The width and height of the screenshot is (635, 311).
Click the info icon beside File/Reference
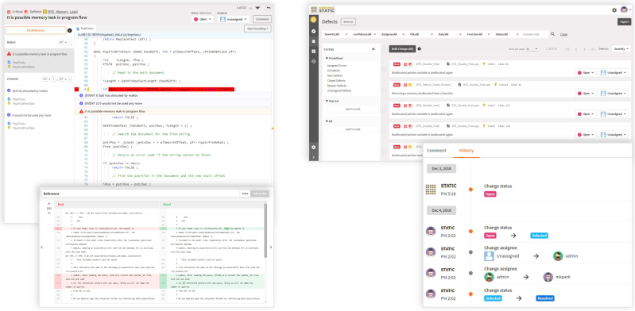69,30
